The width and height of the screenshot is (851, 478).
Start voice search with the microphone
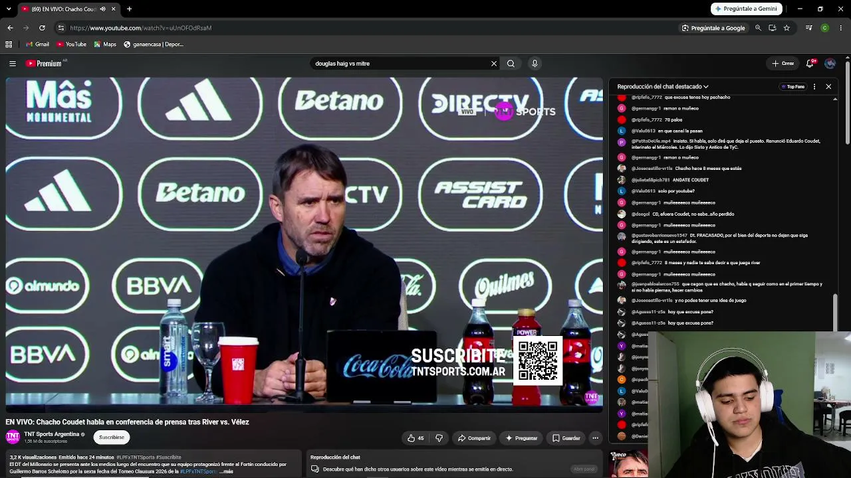(535, 64)
